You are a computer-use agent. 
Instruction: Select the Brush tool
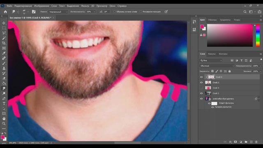click(4, 63)
